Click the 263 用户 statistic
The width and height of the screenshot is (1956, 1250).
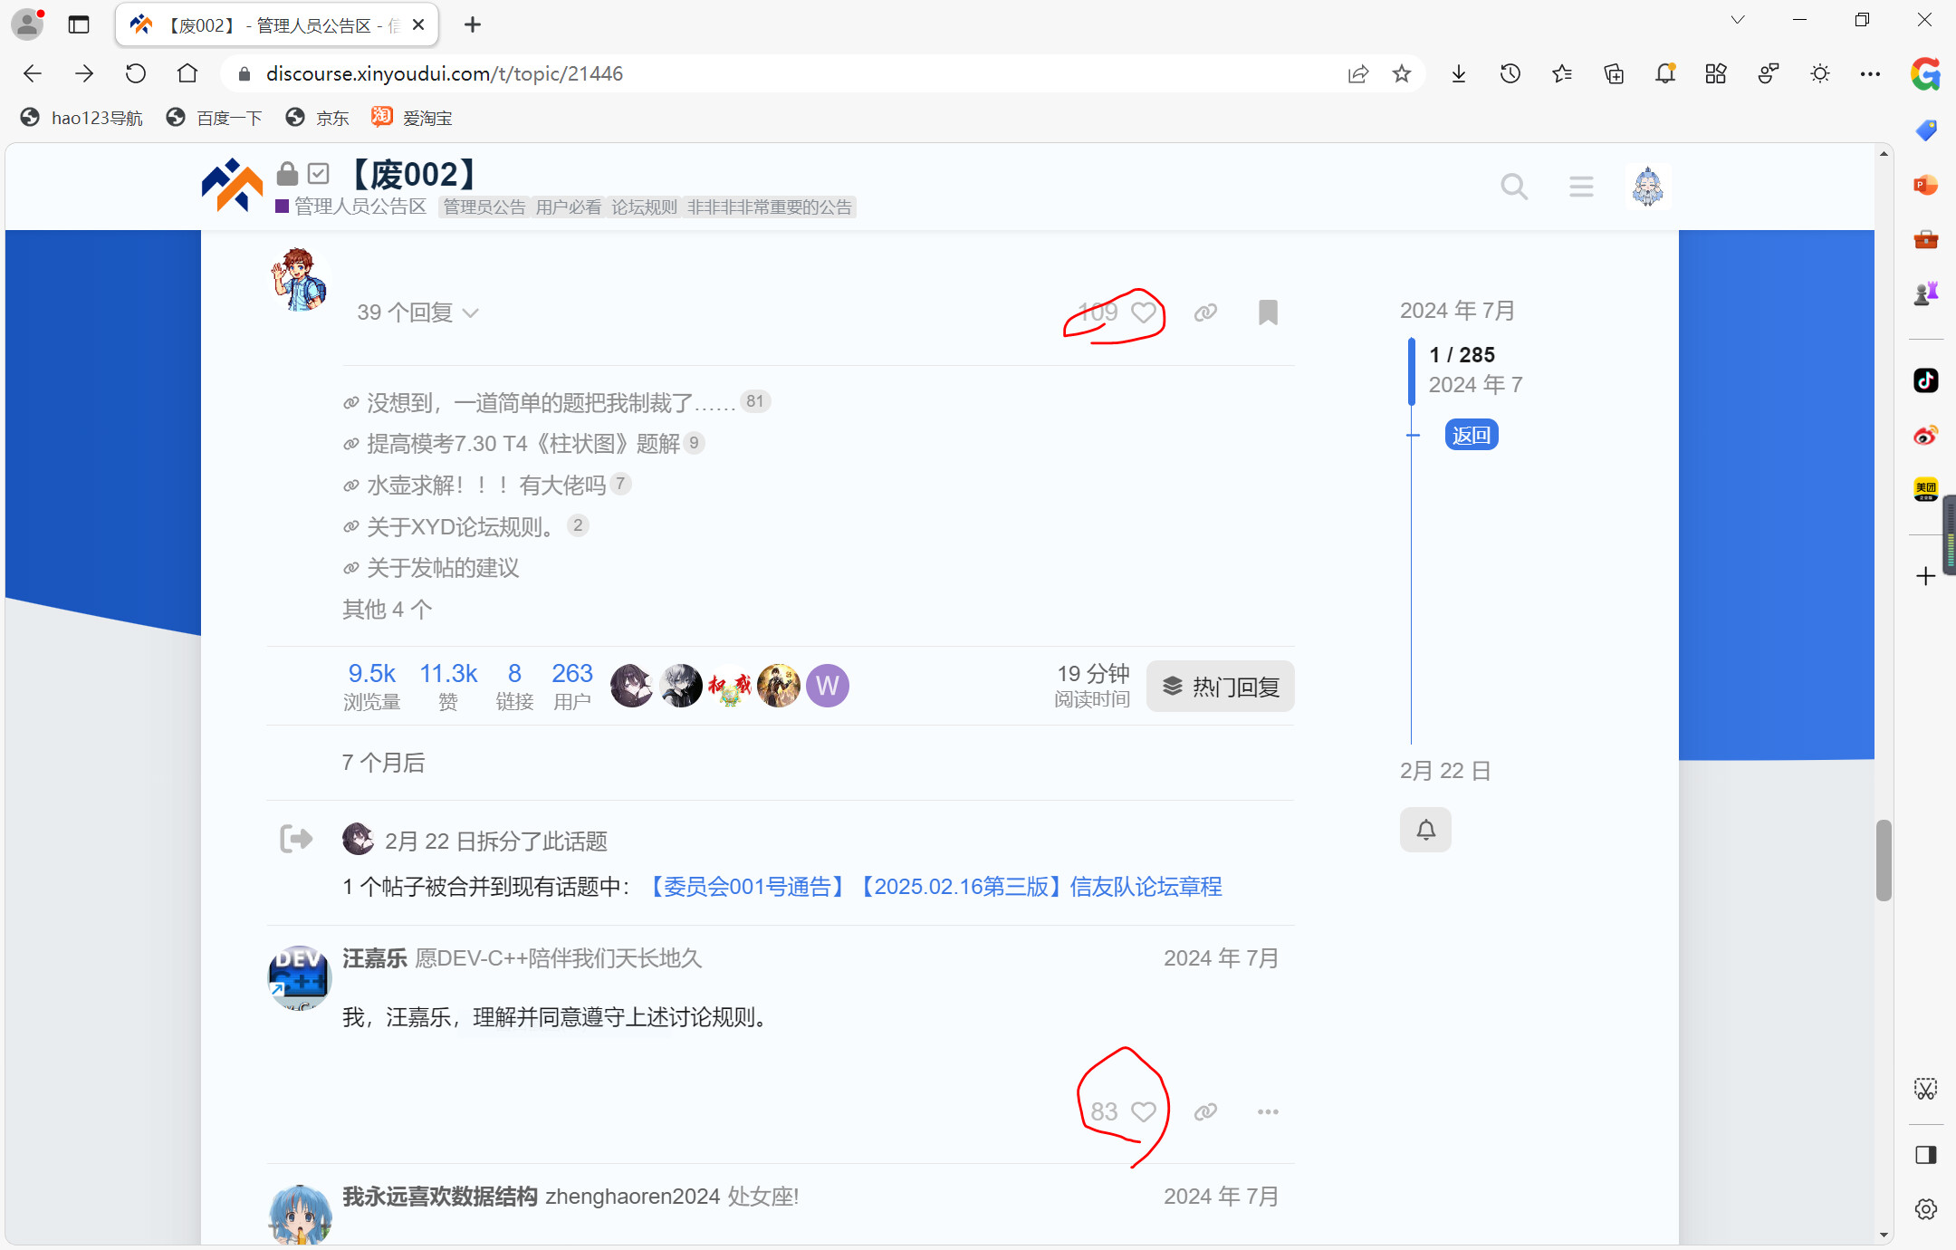point(572,686)
